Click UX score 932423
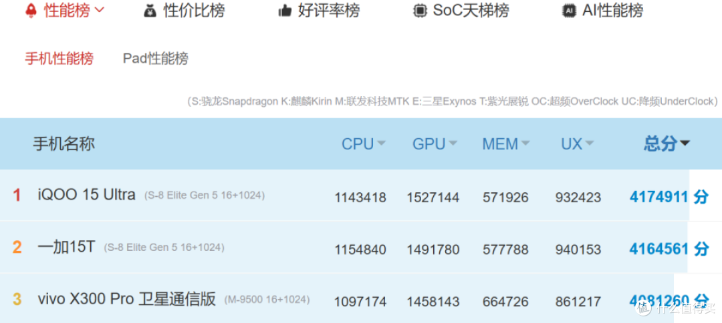 pyautogui.click(x=578, y=198)
